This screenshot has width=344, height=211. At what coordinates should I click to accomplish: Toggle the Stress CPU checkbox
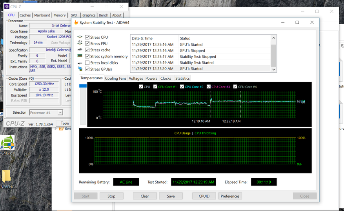coord(87,37)
